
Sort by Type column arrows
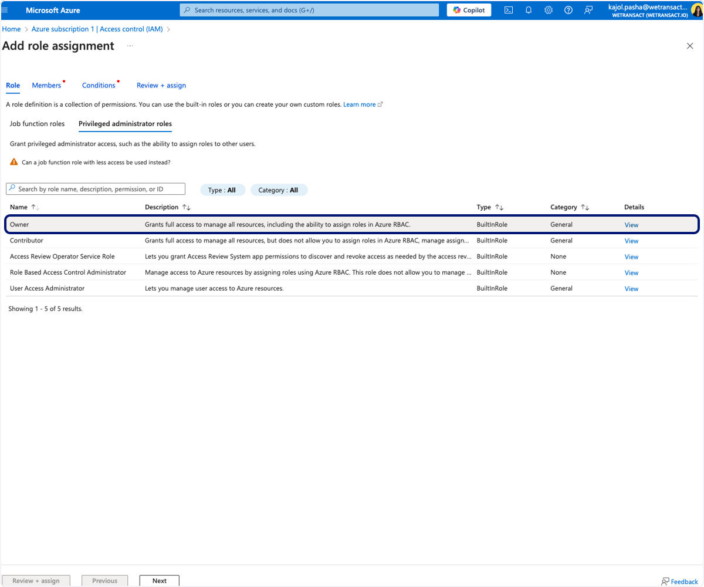tap(499, 207)
